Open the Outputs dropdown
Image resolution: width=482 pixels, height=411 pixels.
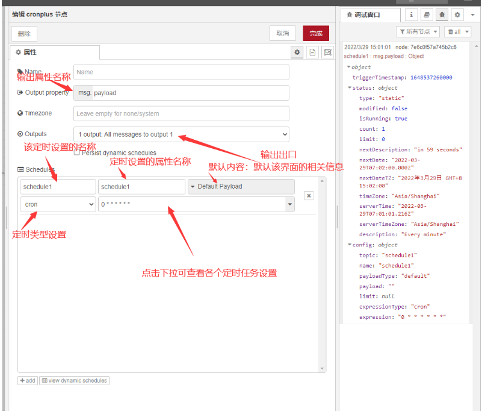pyautogui.click(x=182, y=134)
